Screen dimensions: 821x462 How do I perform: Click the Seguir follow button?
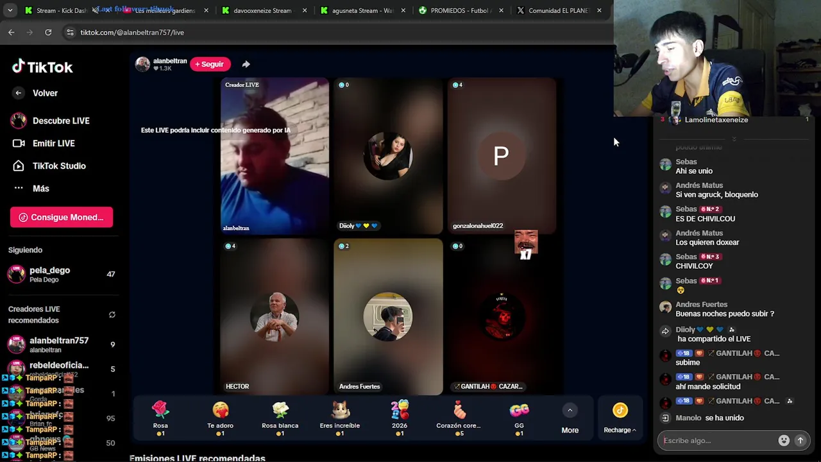(210, 64)
